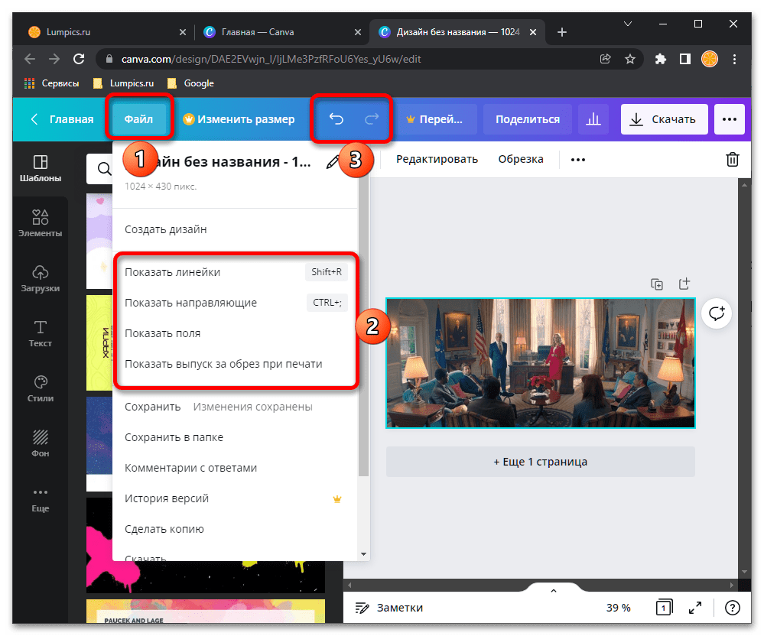Select the canvas image of the office
Viewport: 764px width, 636px height.
(x=541, y=363)
